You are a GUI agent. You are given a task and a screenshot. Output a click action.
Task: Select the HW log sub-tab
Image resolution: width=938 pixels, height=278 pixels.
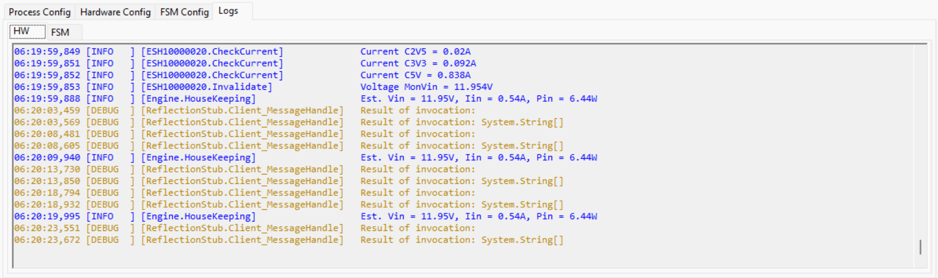(22, 31)
